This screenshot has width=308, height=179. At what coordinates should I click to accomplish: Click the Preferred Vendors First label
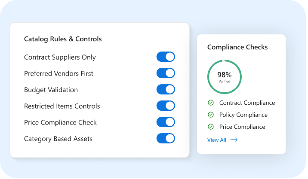[x=59, y=73]
